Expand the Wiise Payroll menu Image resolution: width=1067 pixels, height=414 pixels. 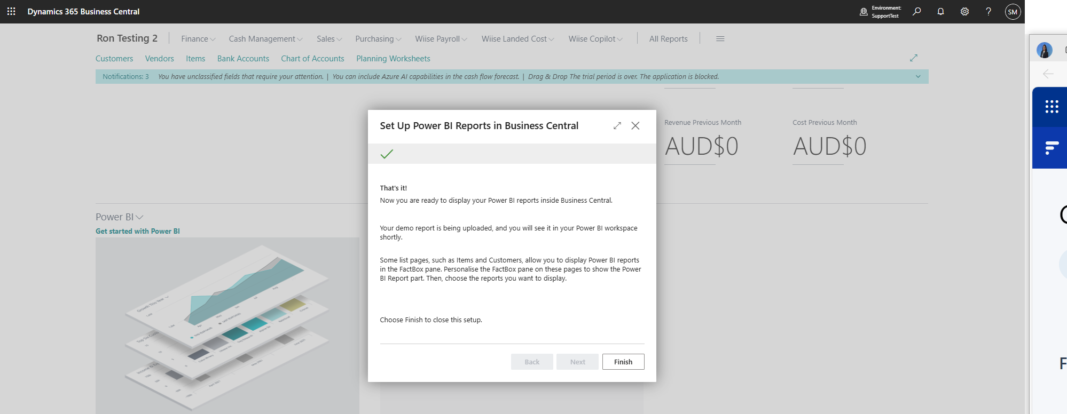coord(441,38)
